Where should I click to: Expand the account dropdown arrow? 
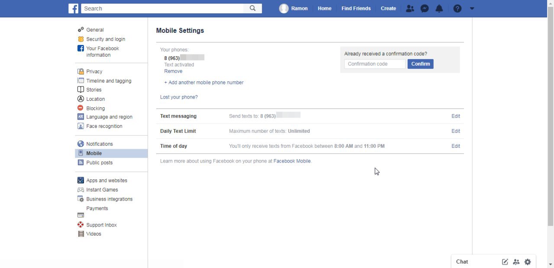(x=472, y=9)
